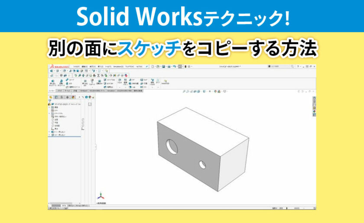The height and width of the screenshot is (223, 364).
Task: Click the SOLIDWORKS logo
Action: point(60,67)
